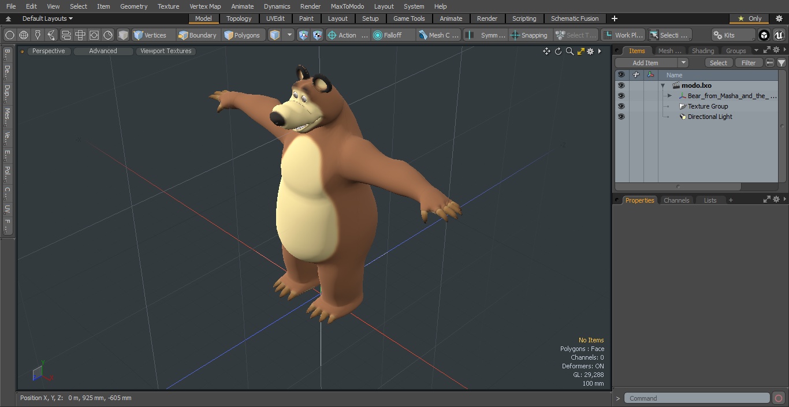Open the Geometry menu

pyautogui.click(x=133, y=6)
